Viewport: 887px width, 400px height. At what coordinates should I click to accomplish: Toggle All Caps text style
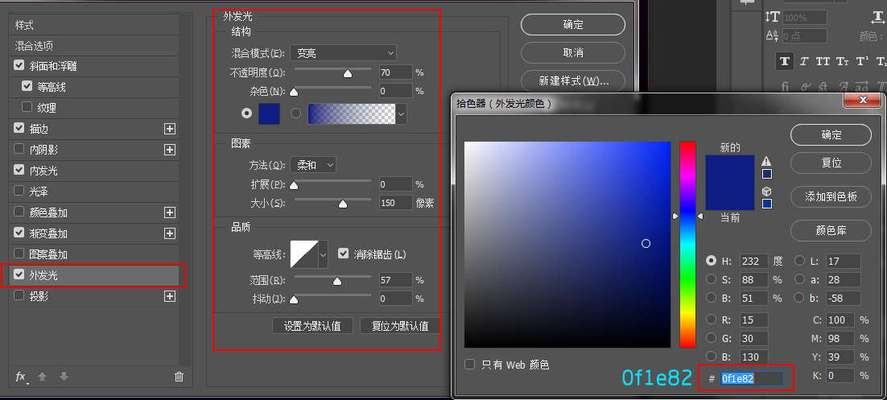pos(823,61)
